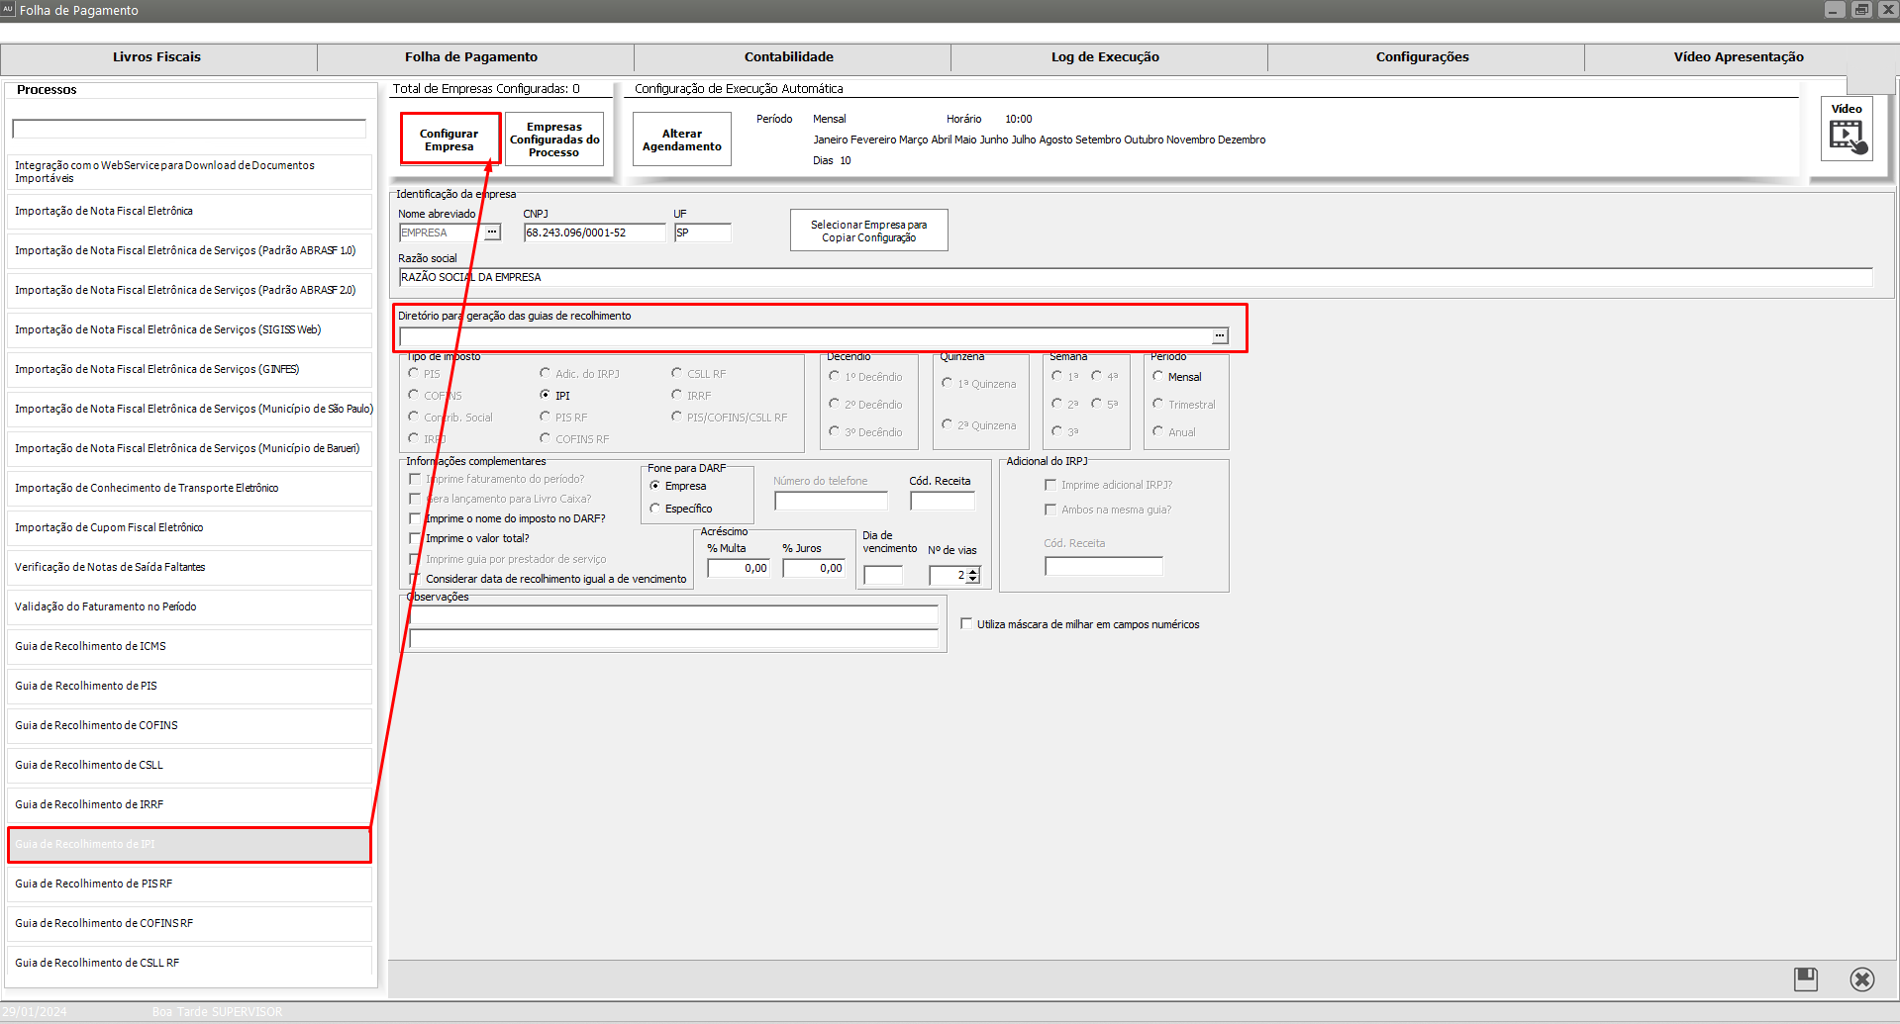Click the % Multa field
1900x1024 pixels.
[739, 568]
